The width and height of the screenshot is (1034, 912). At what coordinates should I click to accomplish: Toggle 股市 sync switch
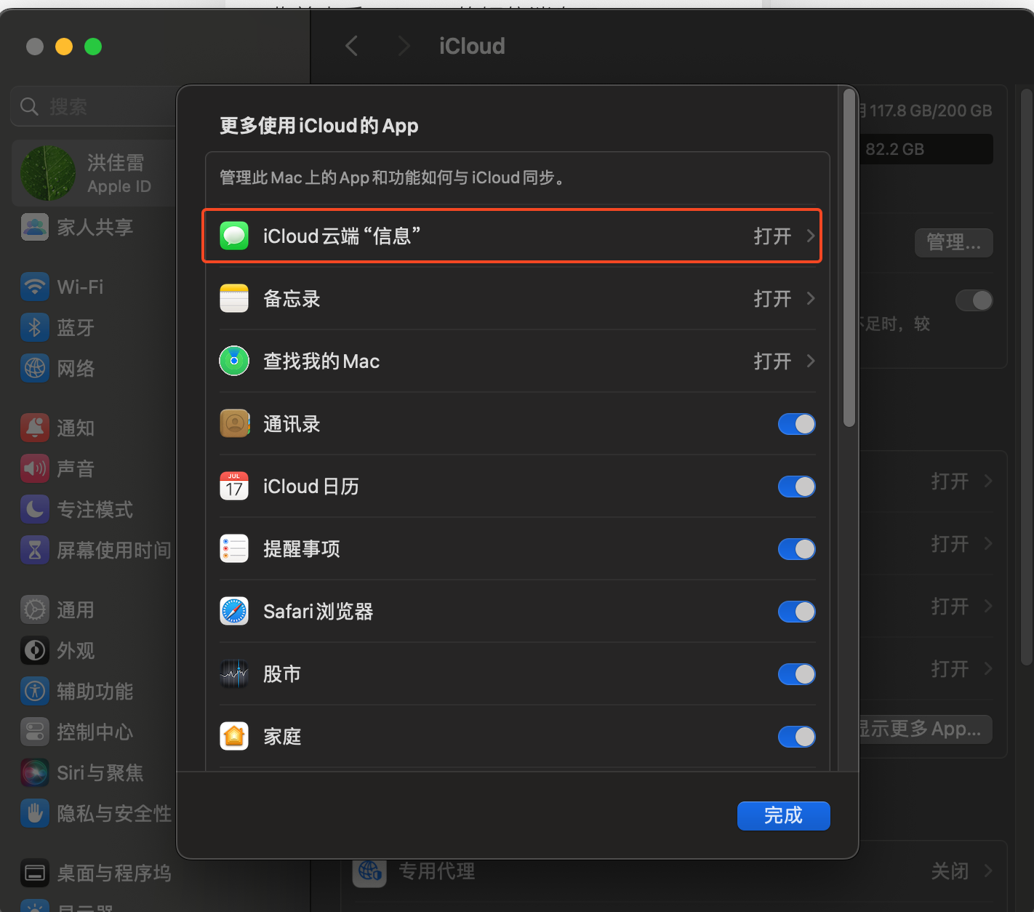click(796, 674)
